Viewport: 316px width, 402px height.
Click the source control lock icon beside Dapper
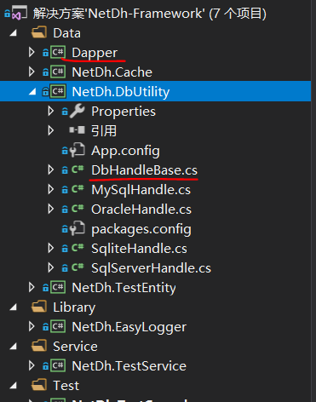(45, 53)
